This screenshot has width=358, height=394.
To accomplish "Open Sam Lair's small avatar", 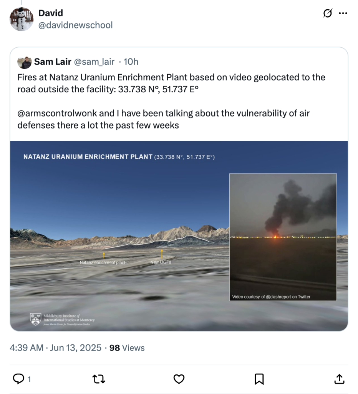I will [x=25, y=62].
